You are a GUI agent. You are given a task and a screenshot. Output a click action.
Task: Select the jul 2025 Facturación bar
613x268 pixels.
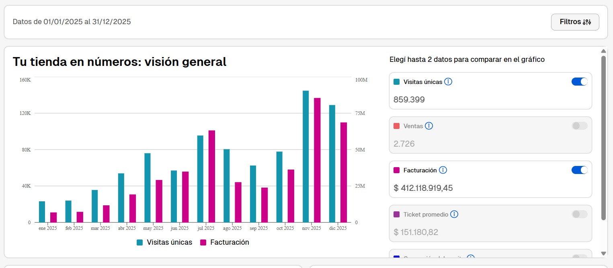click(212, 176)
